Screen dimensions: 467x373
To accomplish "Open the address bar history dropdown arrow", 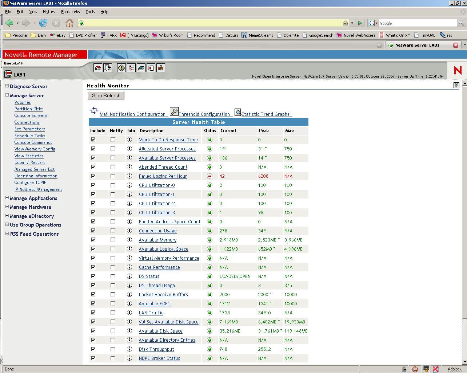I will pos(352,23).
